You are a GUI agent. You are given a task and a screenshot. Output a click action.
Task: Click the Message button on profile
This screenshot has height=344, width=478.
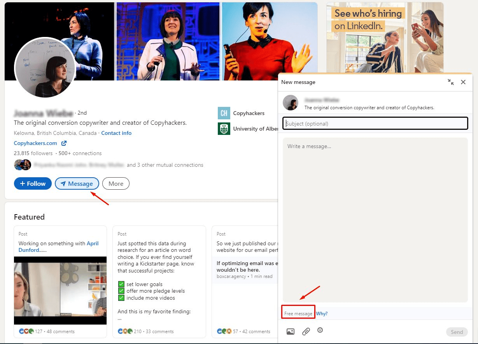pos(77,184)
